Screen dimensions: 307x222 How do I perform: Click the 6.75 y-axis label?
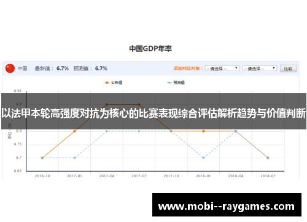pyautogui.click(x=18, y=144)
